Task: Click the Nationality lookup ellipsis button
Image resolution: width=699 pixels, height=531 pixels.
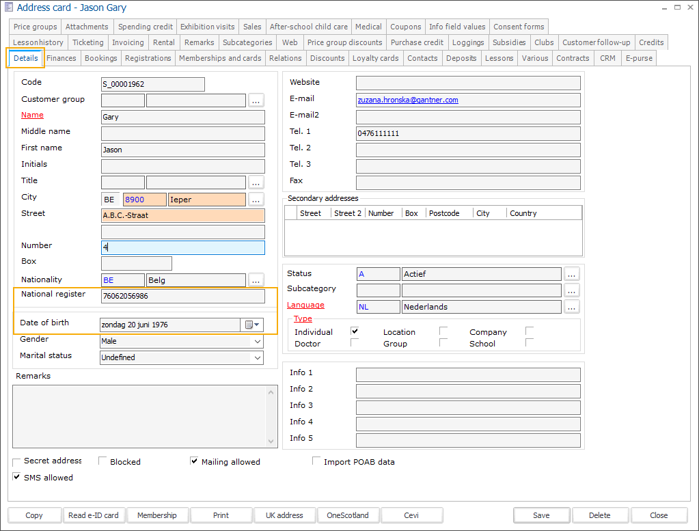Action: 256,280
